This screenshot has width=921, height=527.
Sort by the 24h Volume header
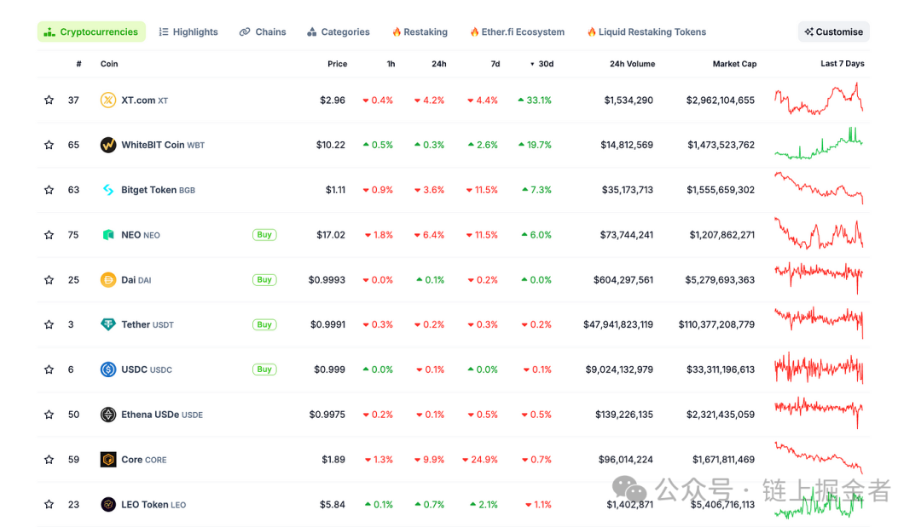pyautogui.click(x=632, y=64)
